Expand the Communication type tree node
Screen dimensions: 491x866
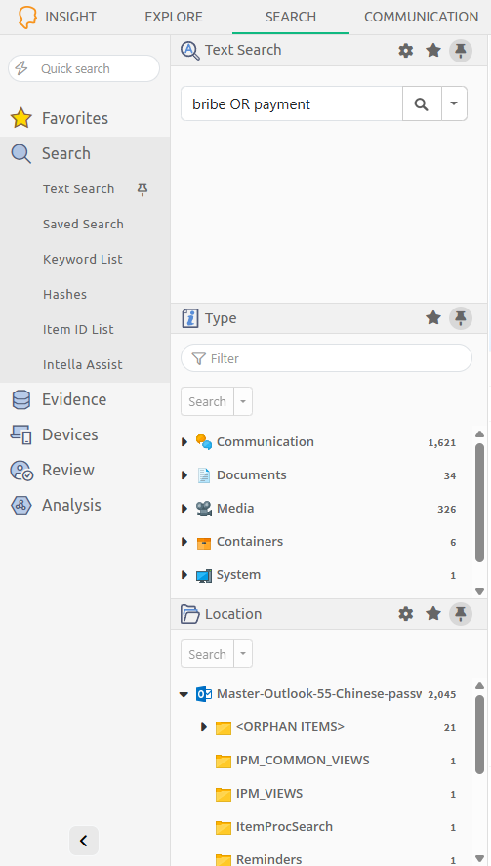click(x=184, y=442)
